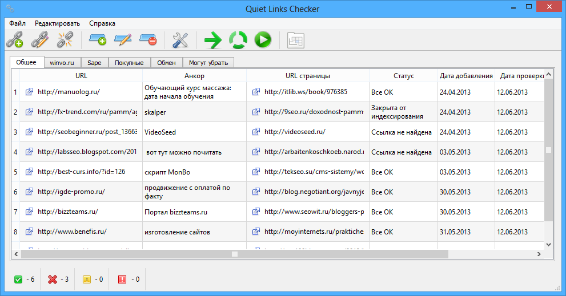Click the horizontal scrollbar right arrow

(539, 254)
